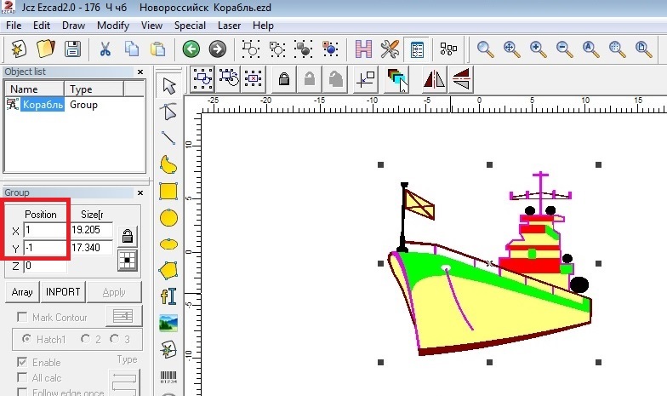Viewport: 667px width, 396px height.
Task: Open the Draw menu
Action: (73, 26)
